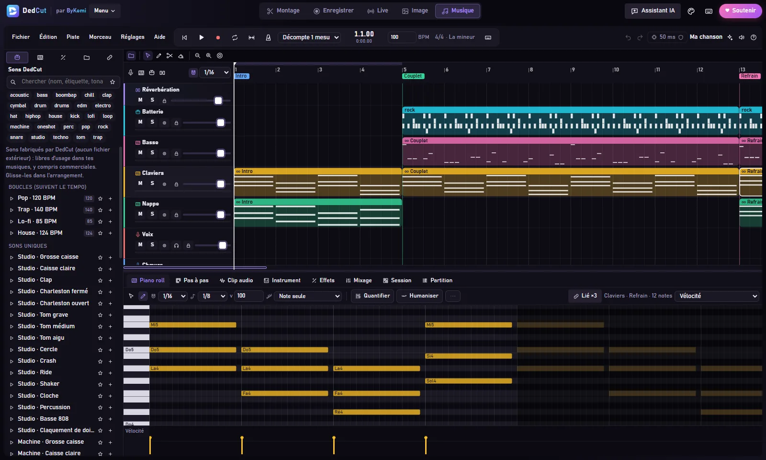
Task: Open the Décompte 1 mesure dropdown
Action: (x=310, y=37)
